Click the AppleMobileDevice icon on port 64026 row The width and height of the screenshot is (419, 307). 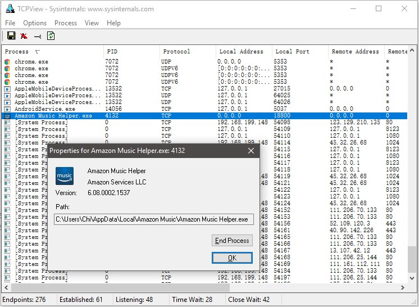7,102
